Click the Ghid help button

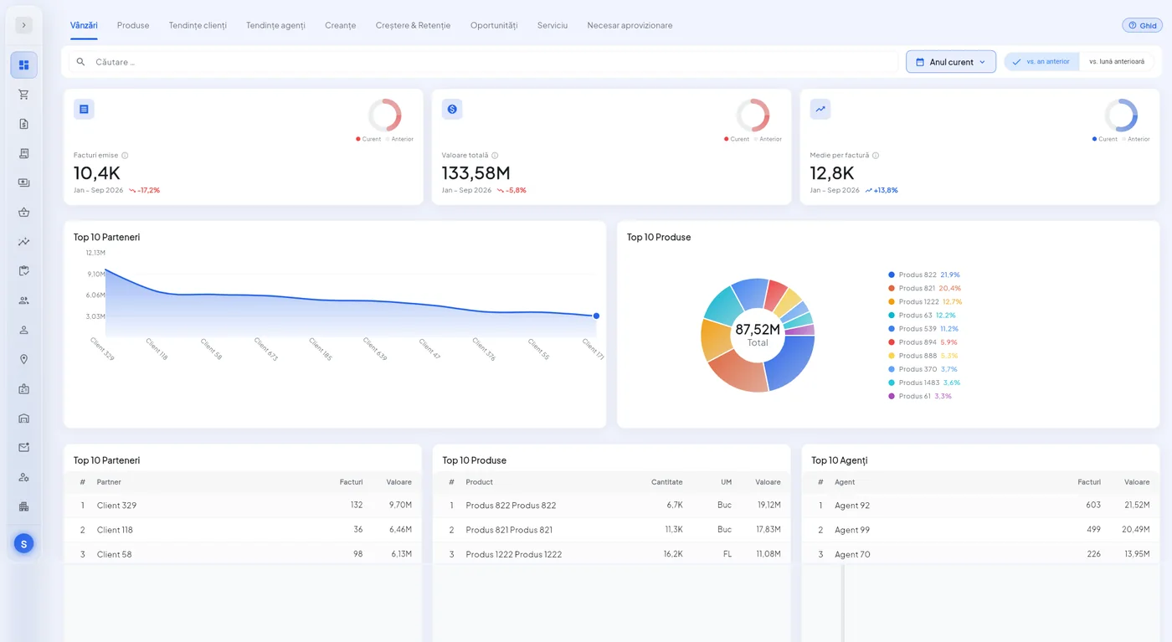pos(1142,25)
